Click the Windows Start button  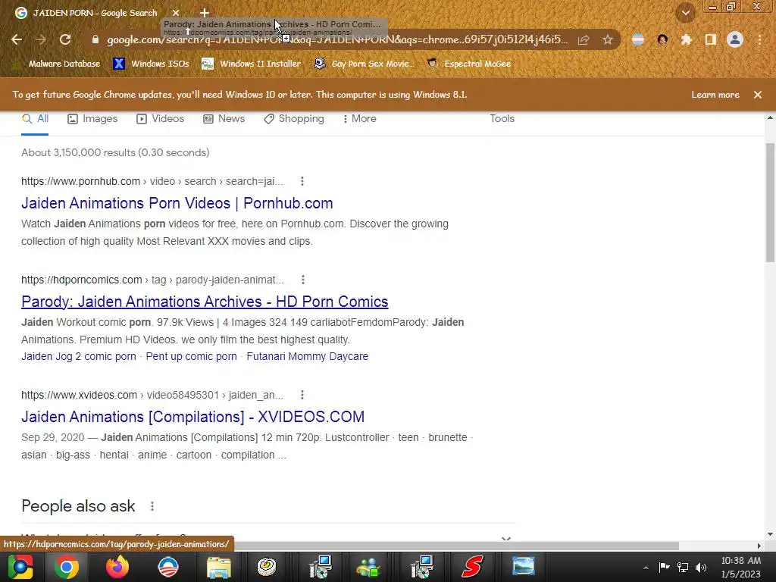pos(20,567)
